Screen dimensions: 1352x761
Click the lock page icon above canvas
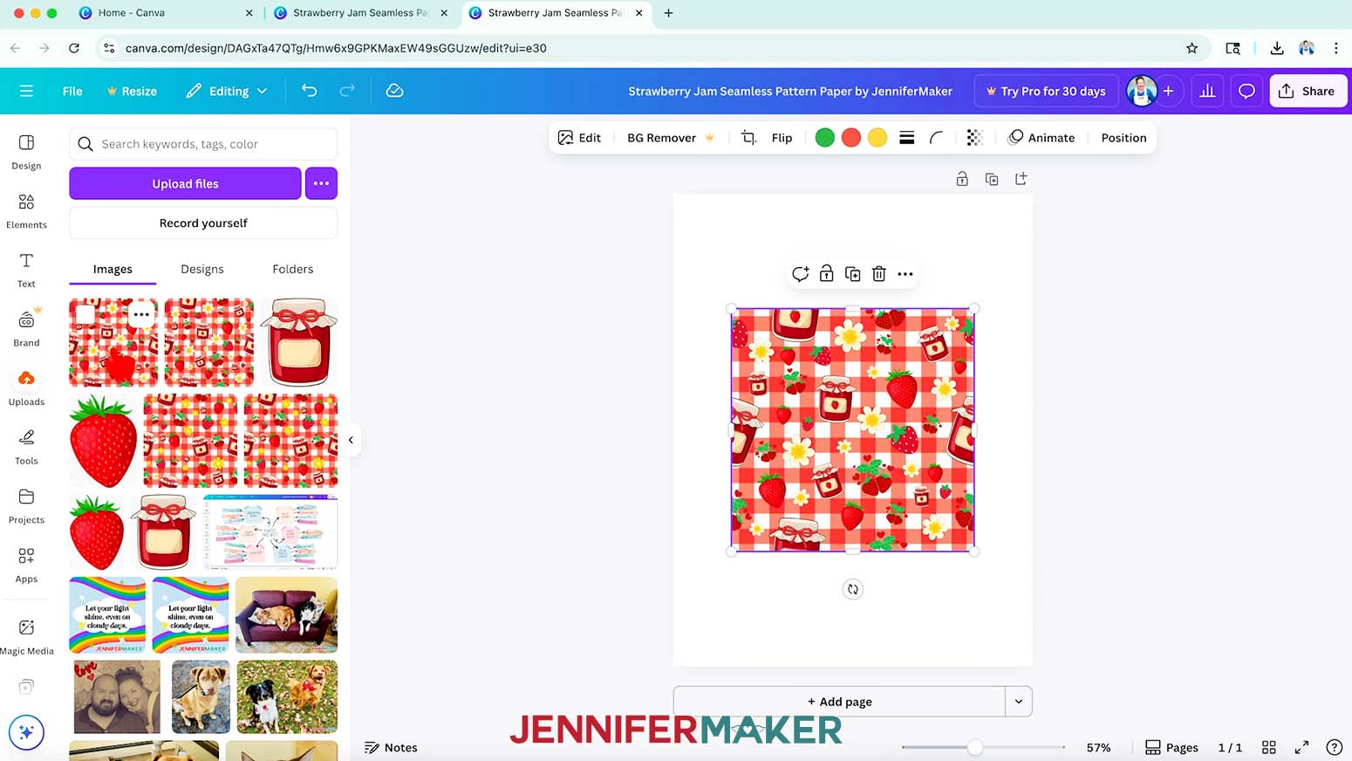pos(962,179)
